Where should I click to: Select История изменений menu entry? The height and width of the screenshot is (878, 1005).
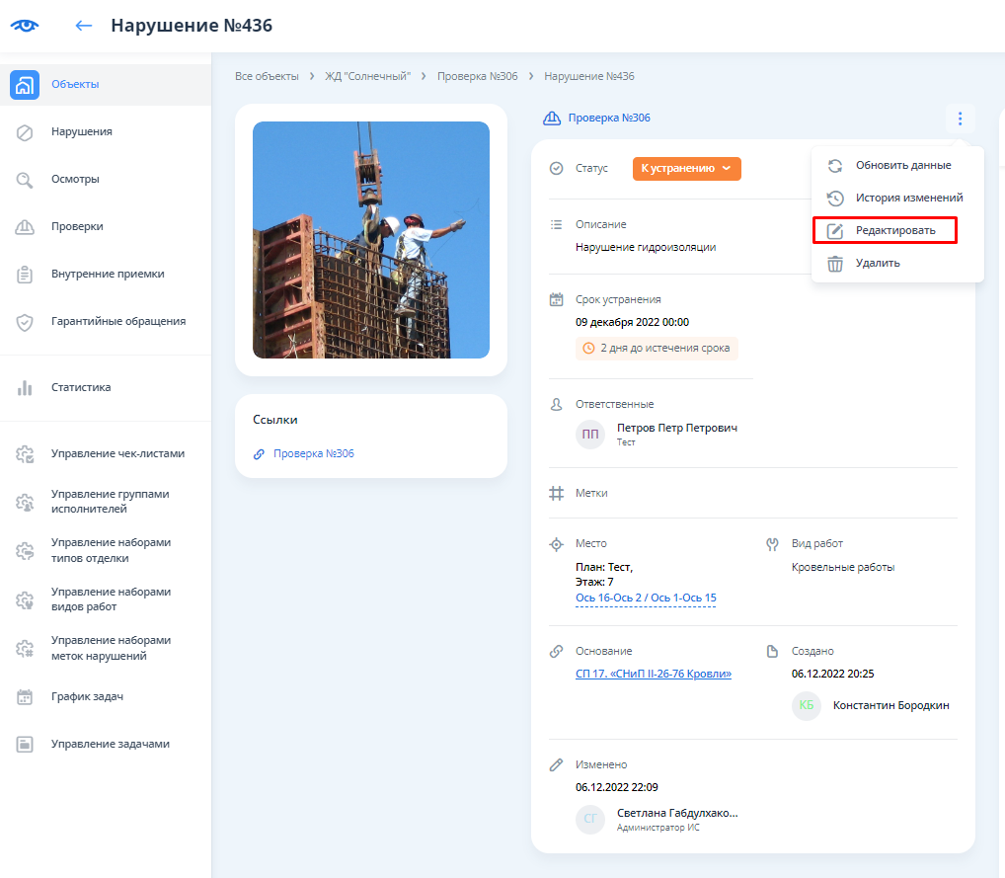(x=908, y=199)
